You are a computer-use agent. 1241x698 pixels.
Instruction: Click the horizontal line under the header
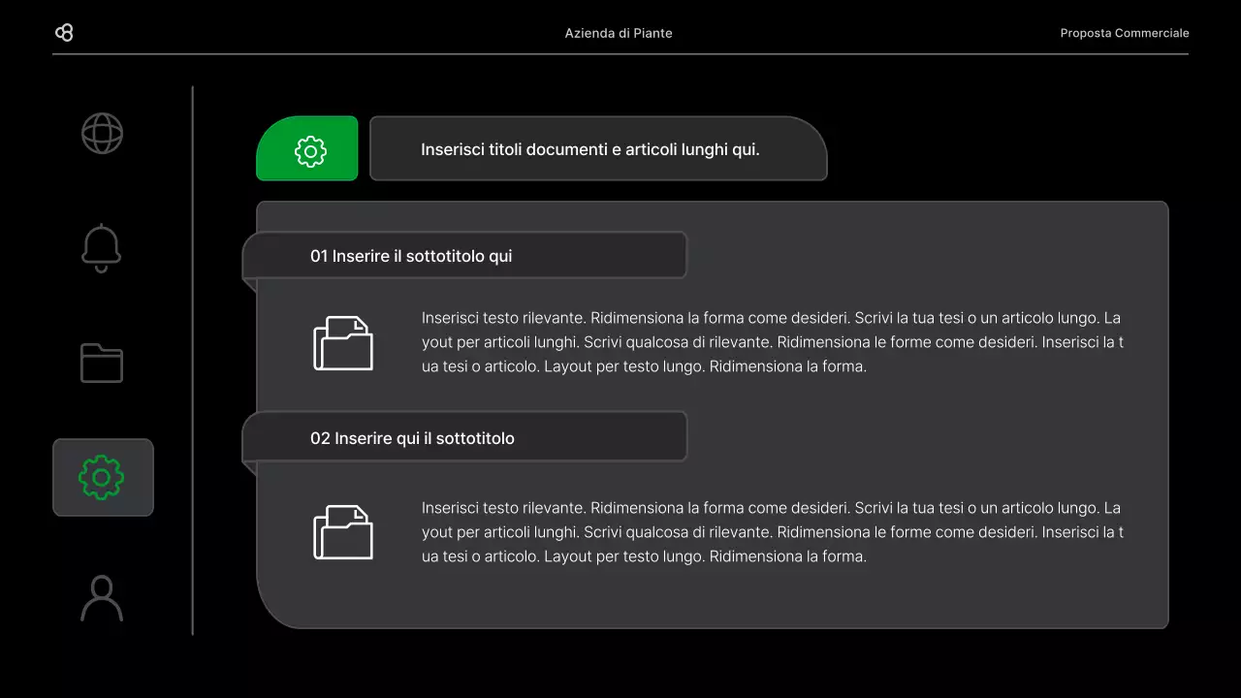coord(620,54)
